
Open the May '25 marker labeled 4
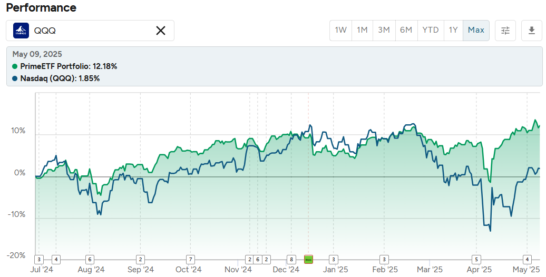(527, 259)
